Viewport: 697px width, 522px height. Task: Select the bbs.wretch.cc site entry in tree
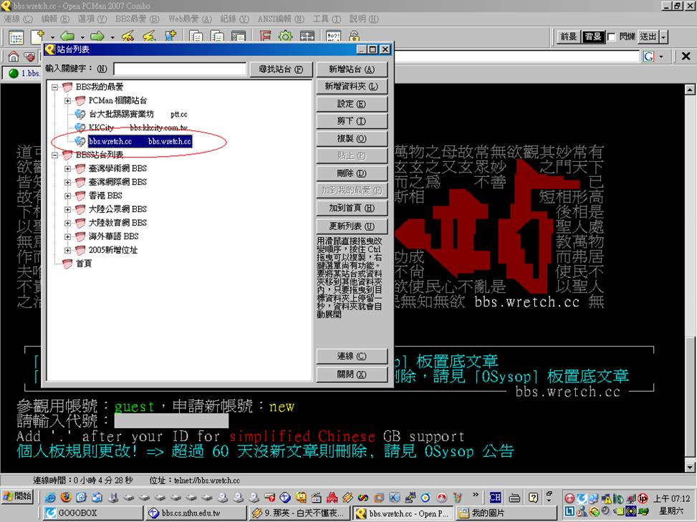click(140, 142)
